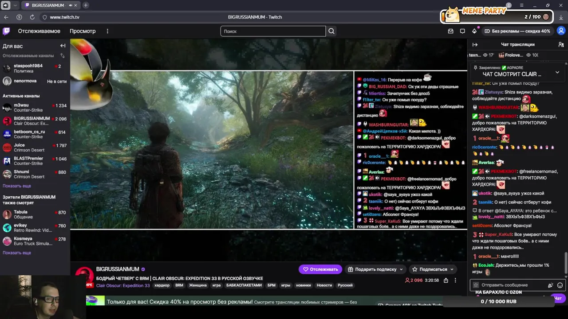Open the Bits diamond icon
The image size is (568, 319).
click(x=474, y=31)
